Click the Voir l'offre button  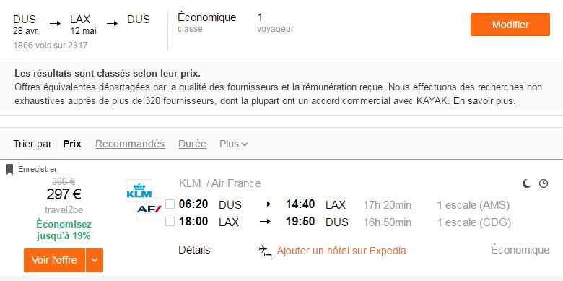coord(55,260)
